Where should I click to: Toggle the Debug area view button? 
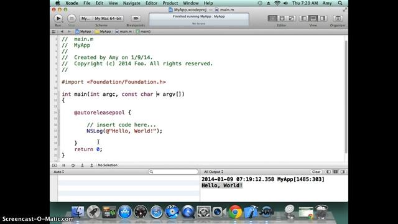313,18
